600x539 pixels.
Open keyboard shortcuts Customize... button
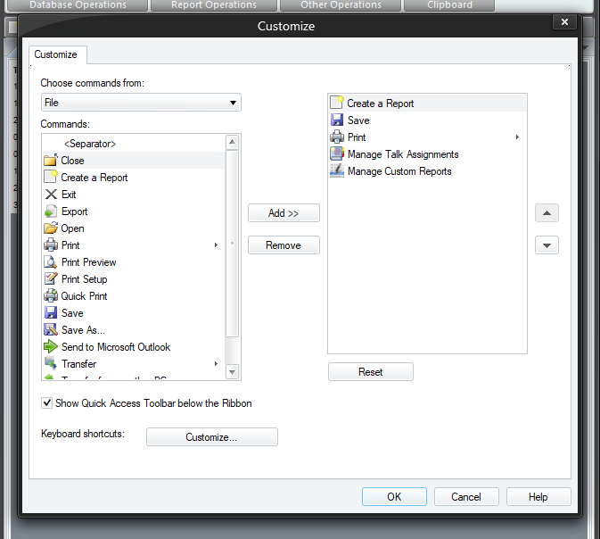pos(211,437)
